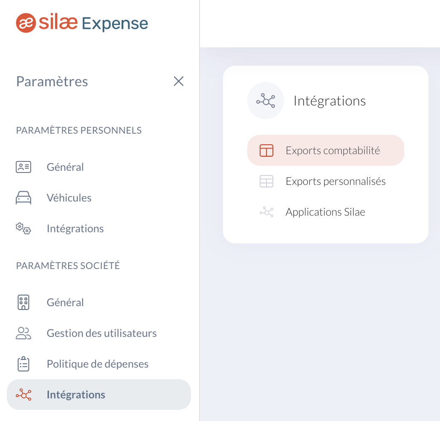Image resolution: width=440 pixels, height=421 pixels.
Task: Click the ID card icon beside personal Général
Action: coord(23,167)
